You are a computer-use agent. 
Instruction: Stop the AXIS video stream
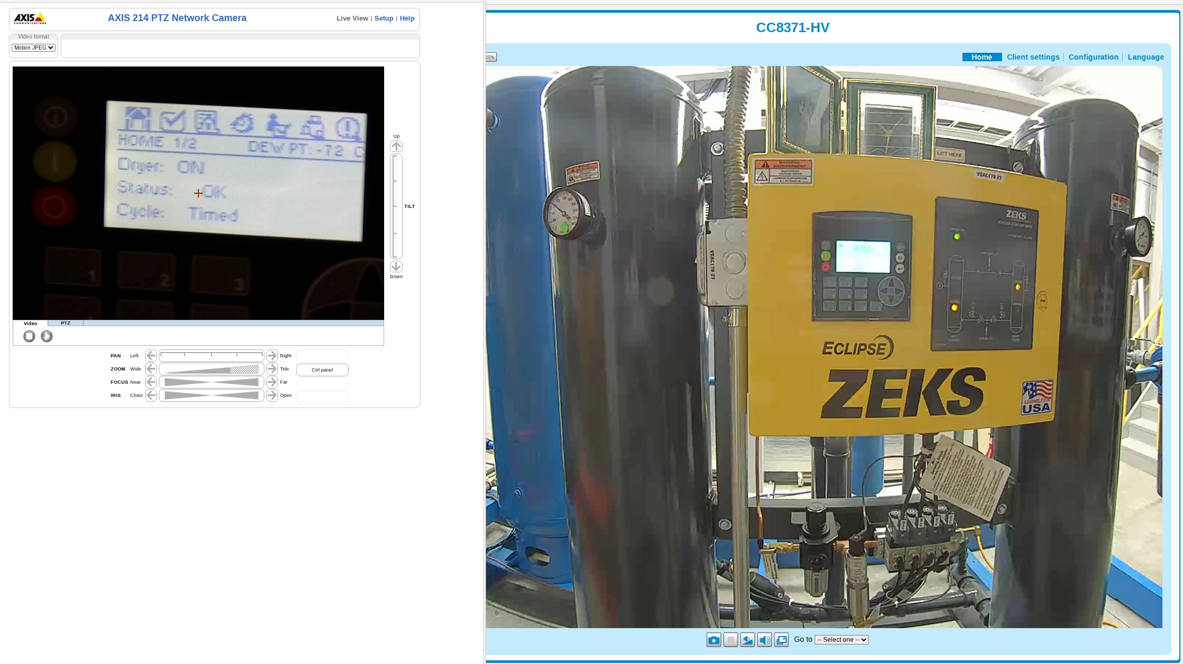coord(30,336)
